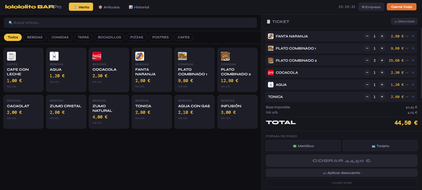
Task: Show Todos category filter
Action: click(13, 37)
